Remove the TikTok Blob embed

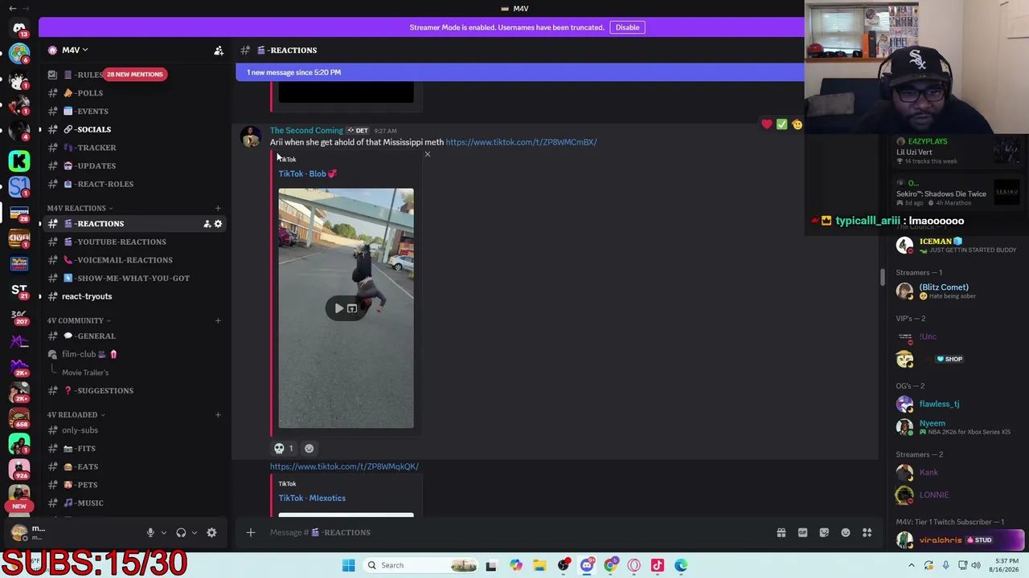pyautogui.click(x=428, y=154)
